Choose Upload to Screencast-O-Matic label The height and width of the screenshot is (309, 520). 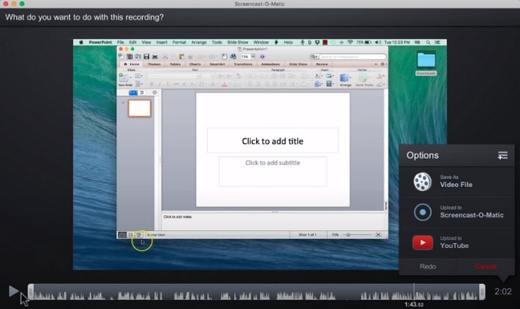coord(471,212)
